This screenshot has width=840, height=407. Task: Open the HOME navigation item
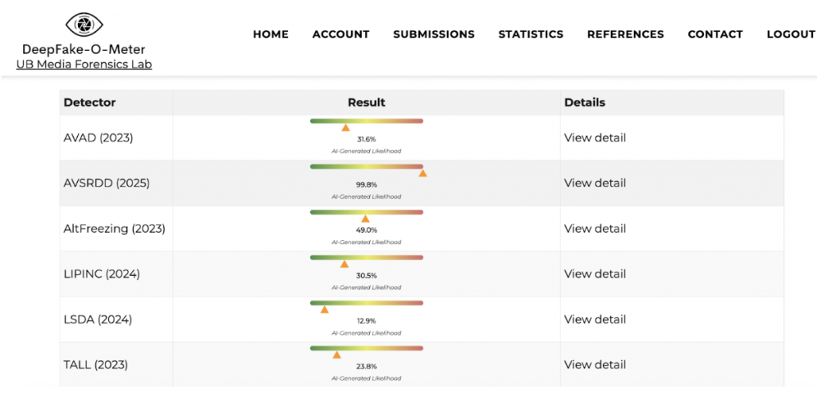click(x=271, y=34)
